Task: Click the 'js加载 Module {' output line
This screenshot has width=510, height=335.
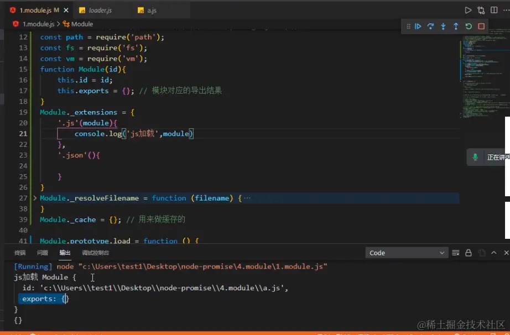Action: pyautogui.click(x=45, y=277)
